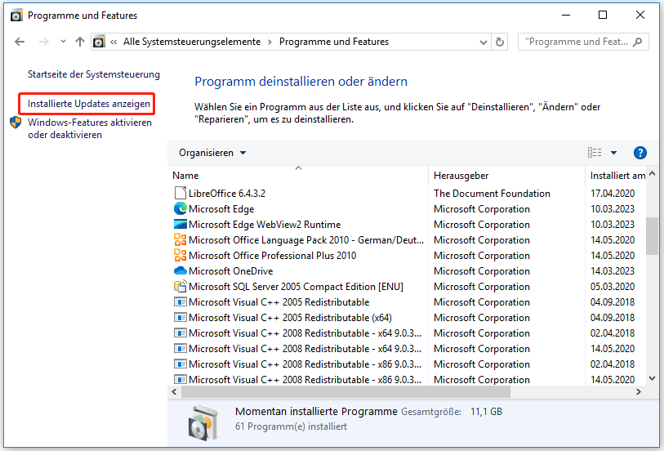Image resolution: width=664 pixels, height=451 pixels.
Task: Click the vertical scrollbar down arrow
Action: pyautogui.click(x=652, y=377)
